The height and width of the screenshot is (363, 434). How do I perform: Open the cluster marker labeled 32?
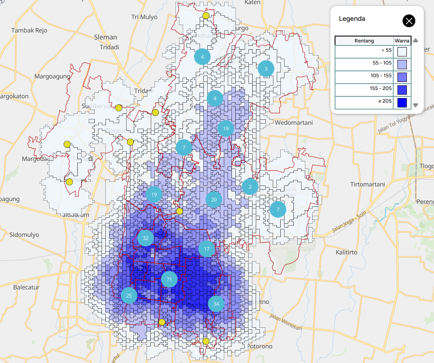146,238
